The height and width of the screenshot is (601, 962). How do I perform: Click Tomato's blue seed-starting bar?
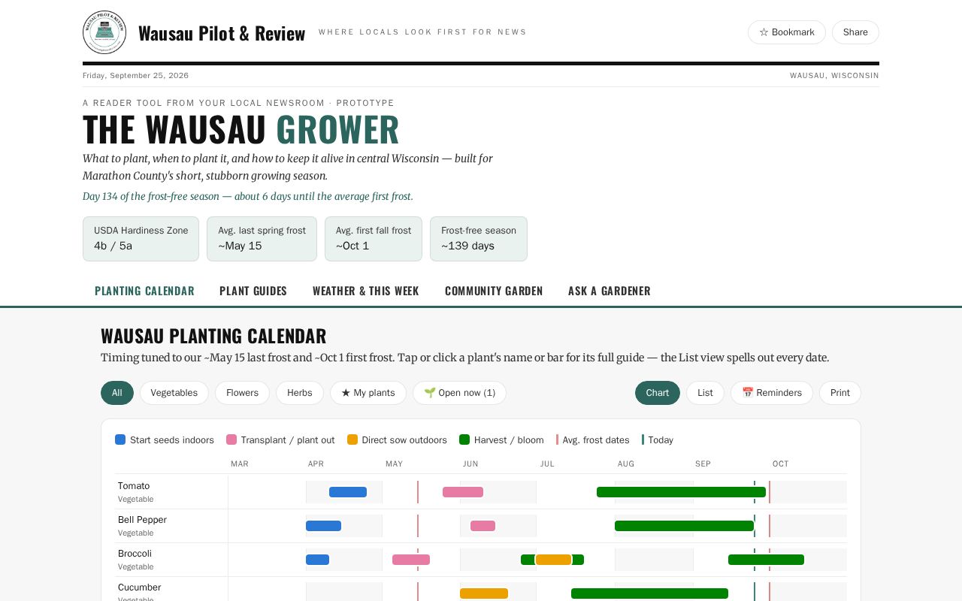pos(348,492)
